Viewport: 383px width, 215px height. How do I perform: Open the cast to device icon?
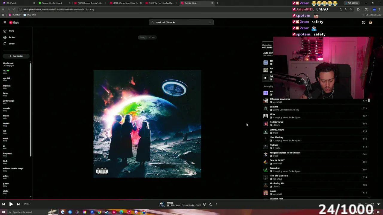[364, 22]
